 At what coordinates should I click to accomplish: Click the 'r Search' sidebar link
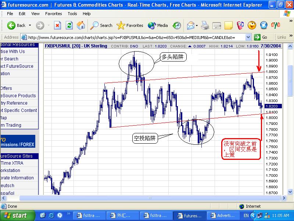point(9,59)
